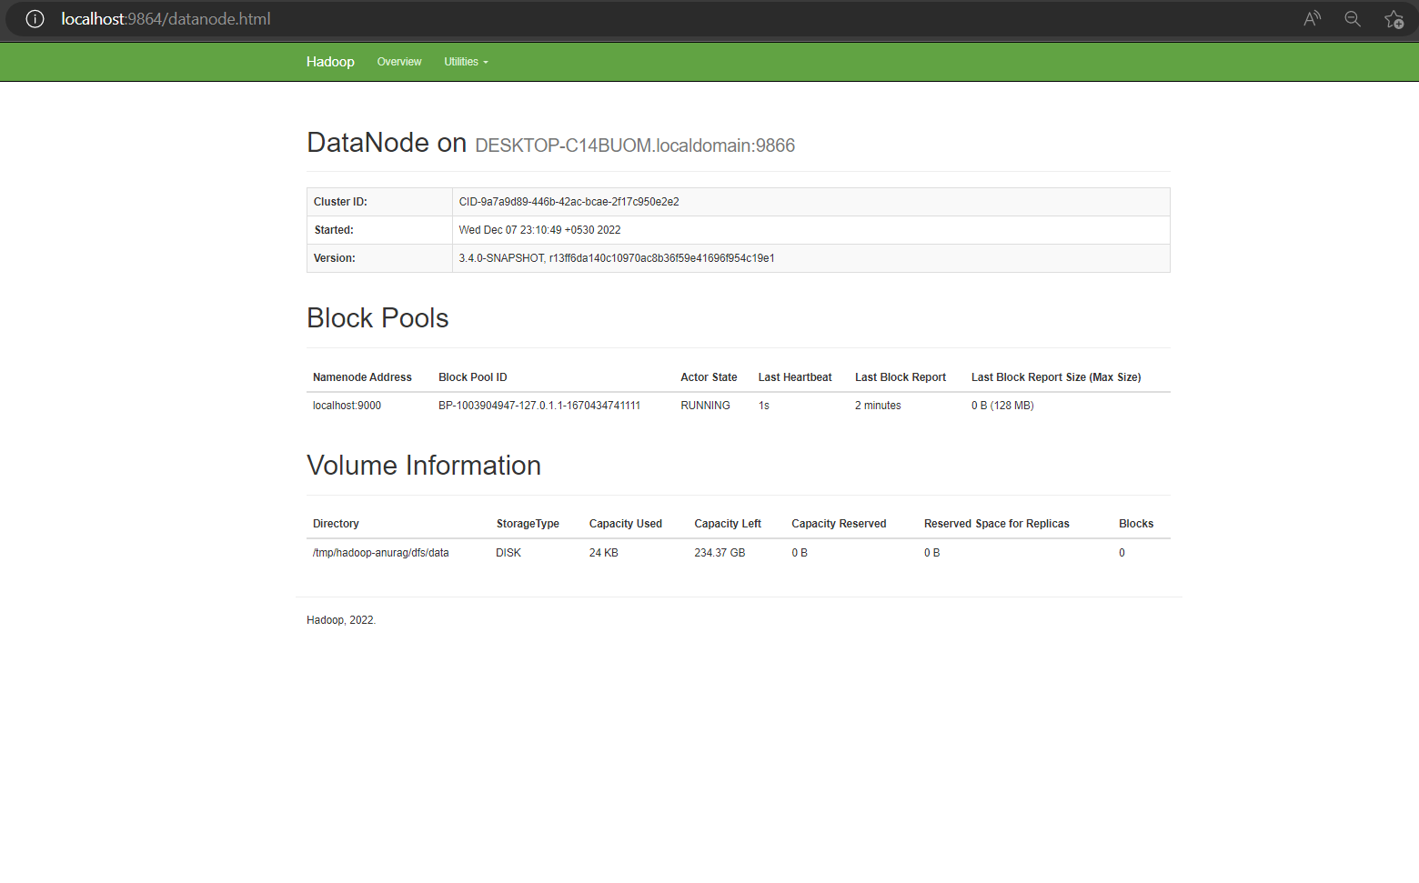Viewport: 1419px width, 883px height.
Task: Click the 0 B (128 MB) report size cell
Action: coord(1002,406)
